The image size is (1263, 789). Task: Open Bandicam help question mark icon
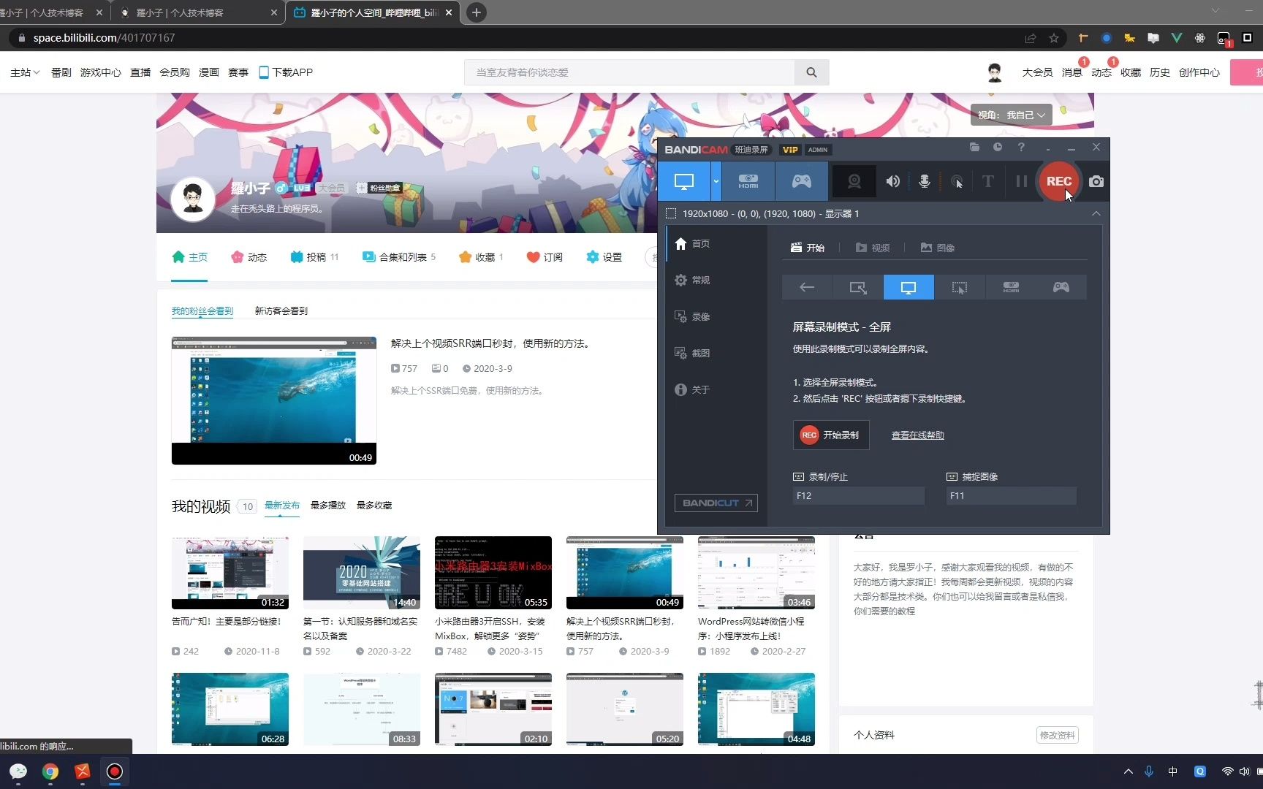click(x=1021, y=147)
